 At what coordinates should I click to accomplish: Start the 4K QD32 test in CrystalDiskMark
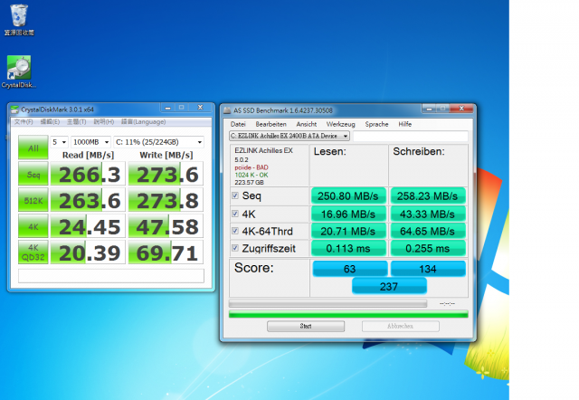[33, 252]
